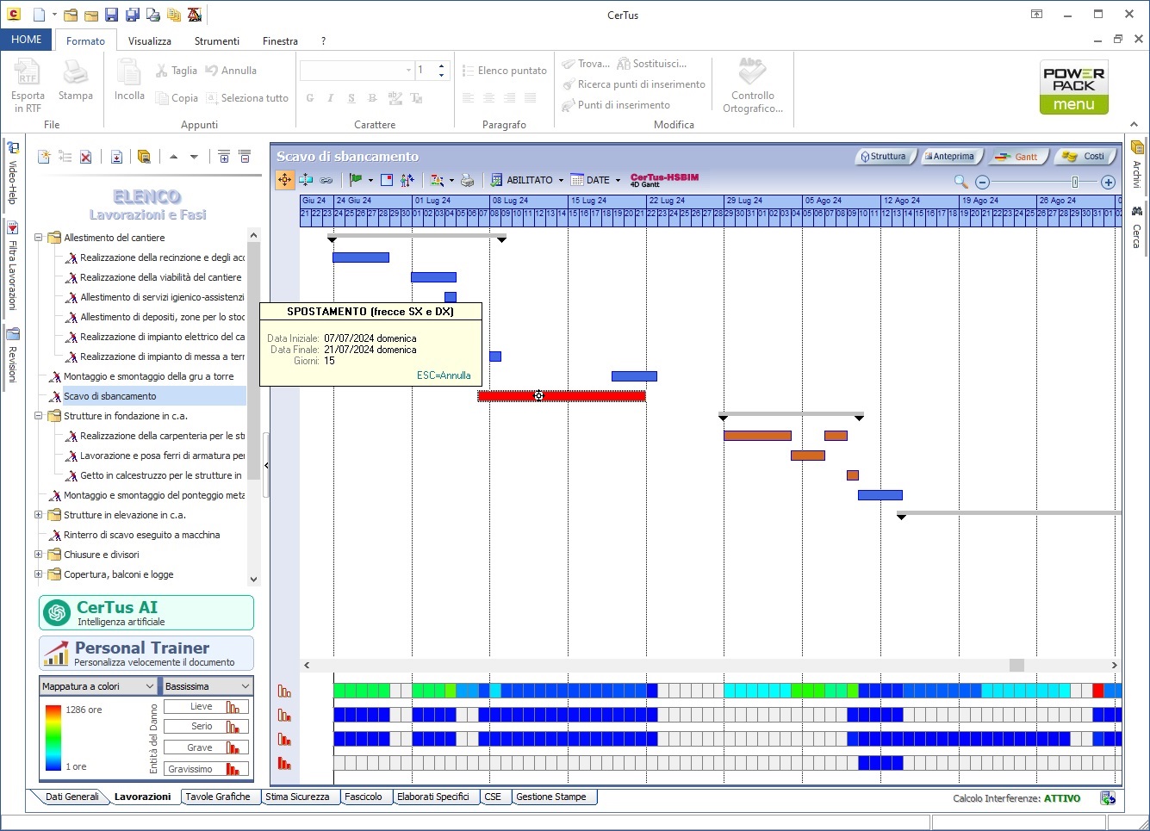Click the new work item icon
The height and width of the screenshot is (831, 1150).
[x=44, y=157]
